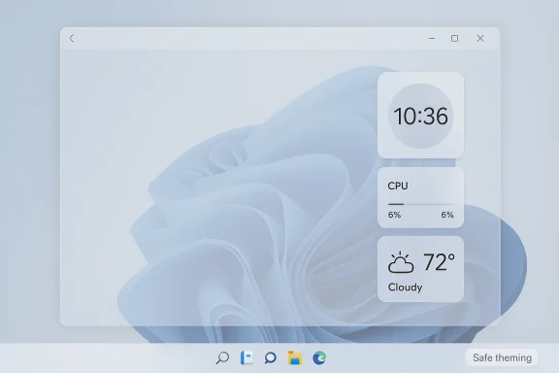Open Search from the taskbar
559x373 pixels.
[222, 357]
